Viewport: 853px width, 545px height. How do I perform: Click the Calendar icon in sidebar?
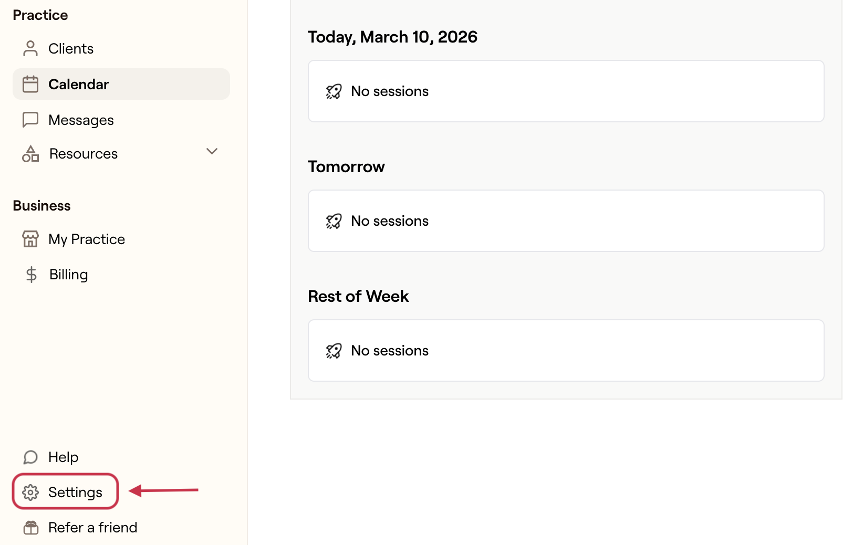click(x=30, y=84)
